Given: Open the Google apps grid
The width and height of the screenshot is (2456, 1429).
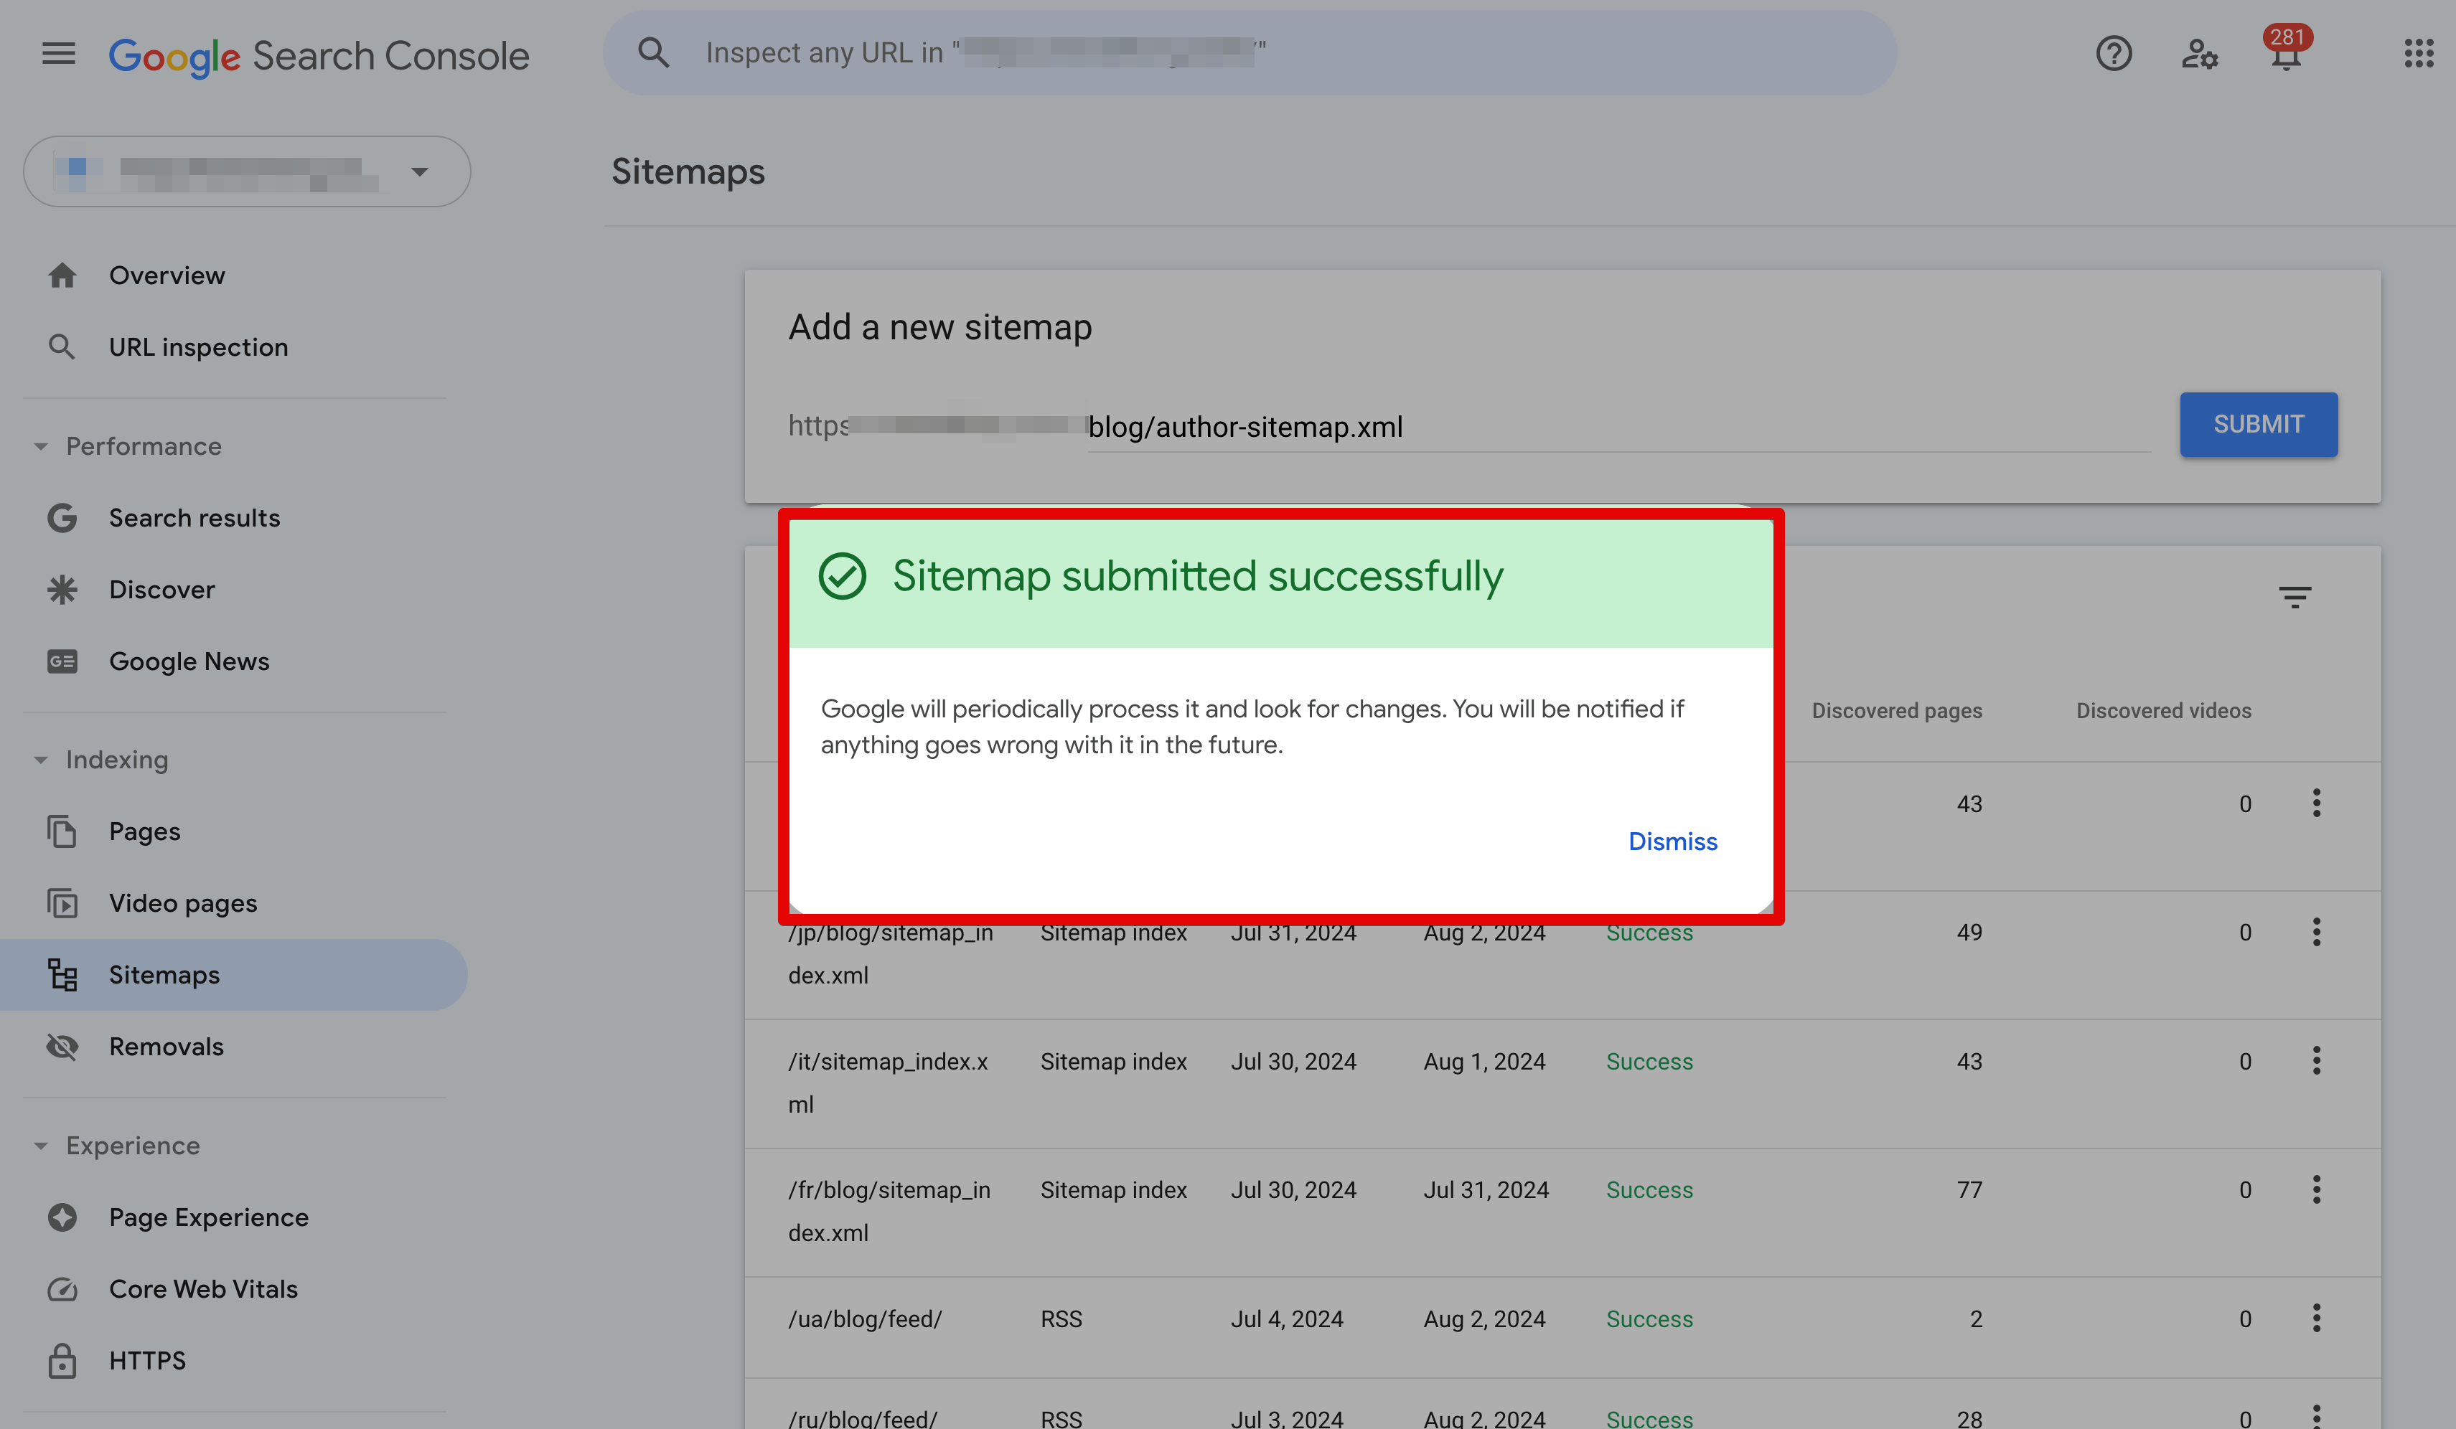Looking at the screenshot, I should (2420, 54).
